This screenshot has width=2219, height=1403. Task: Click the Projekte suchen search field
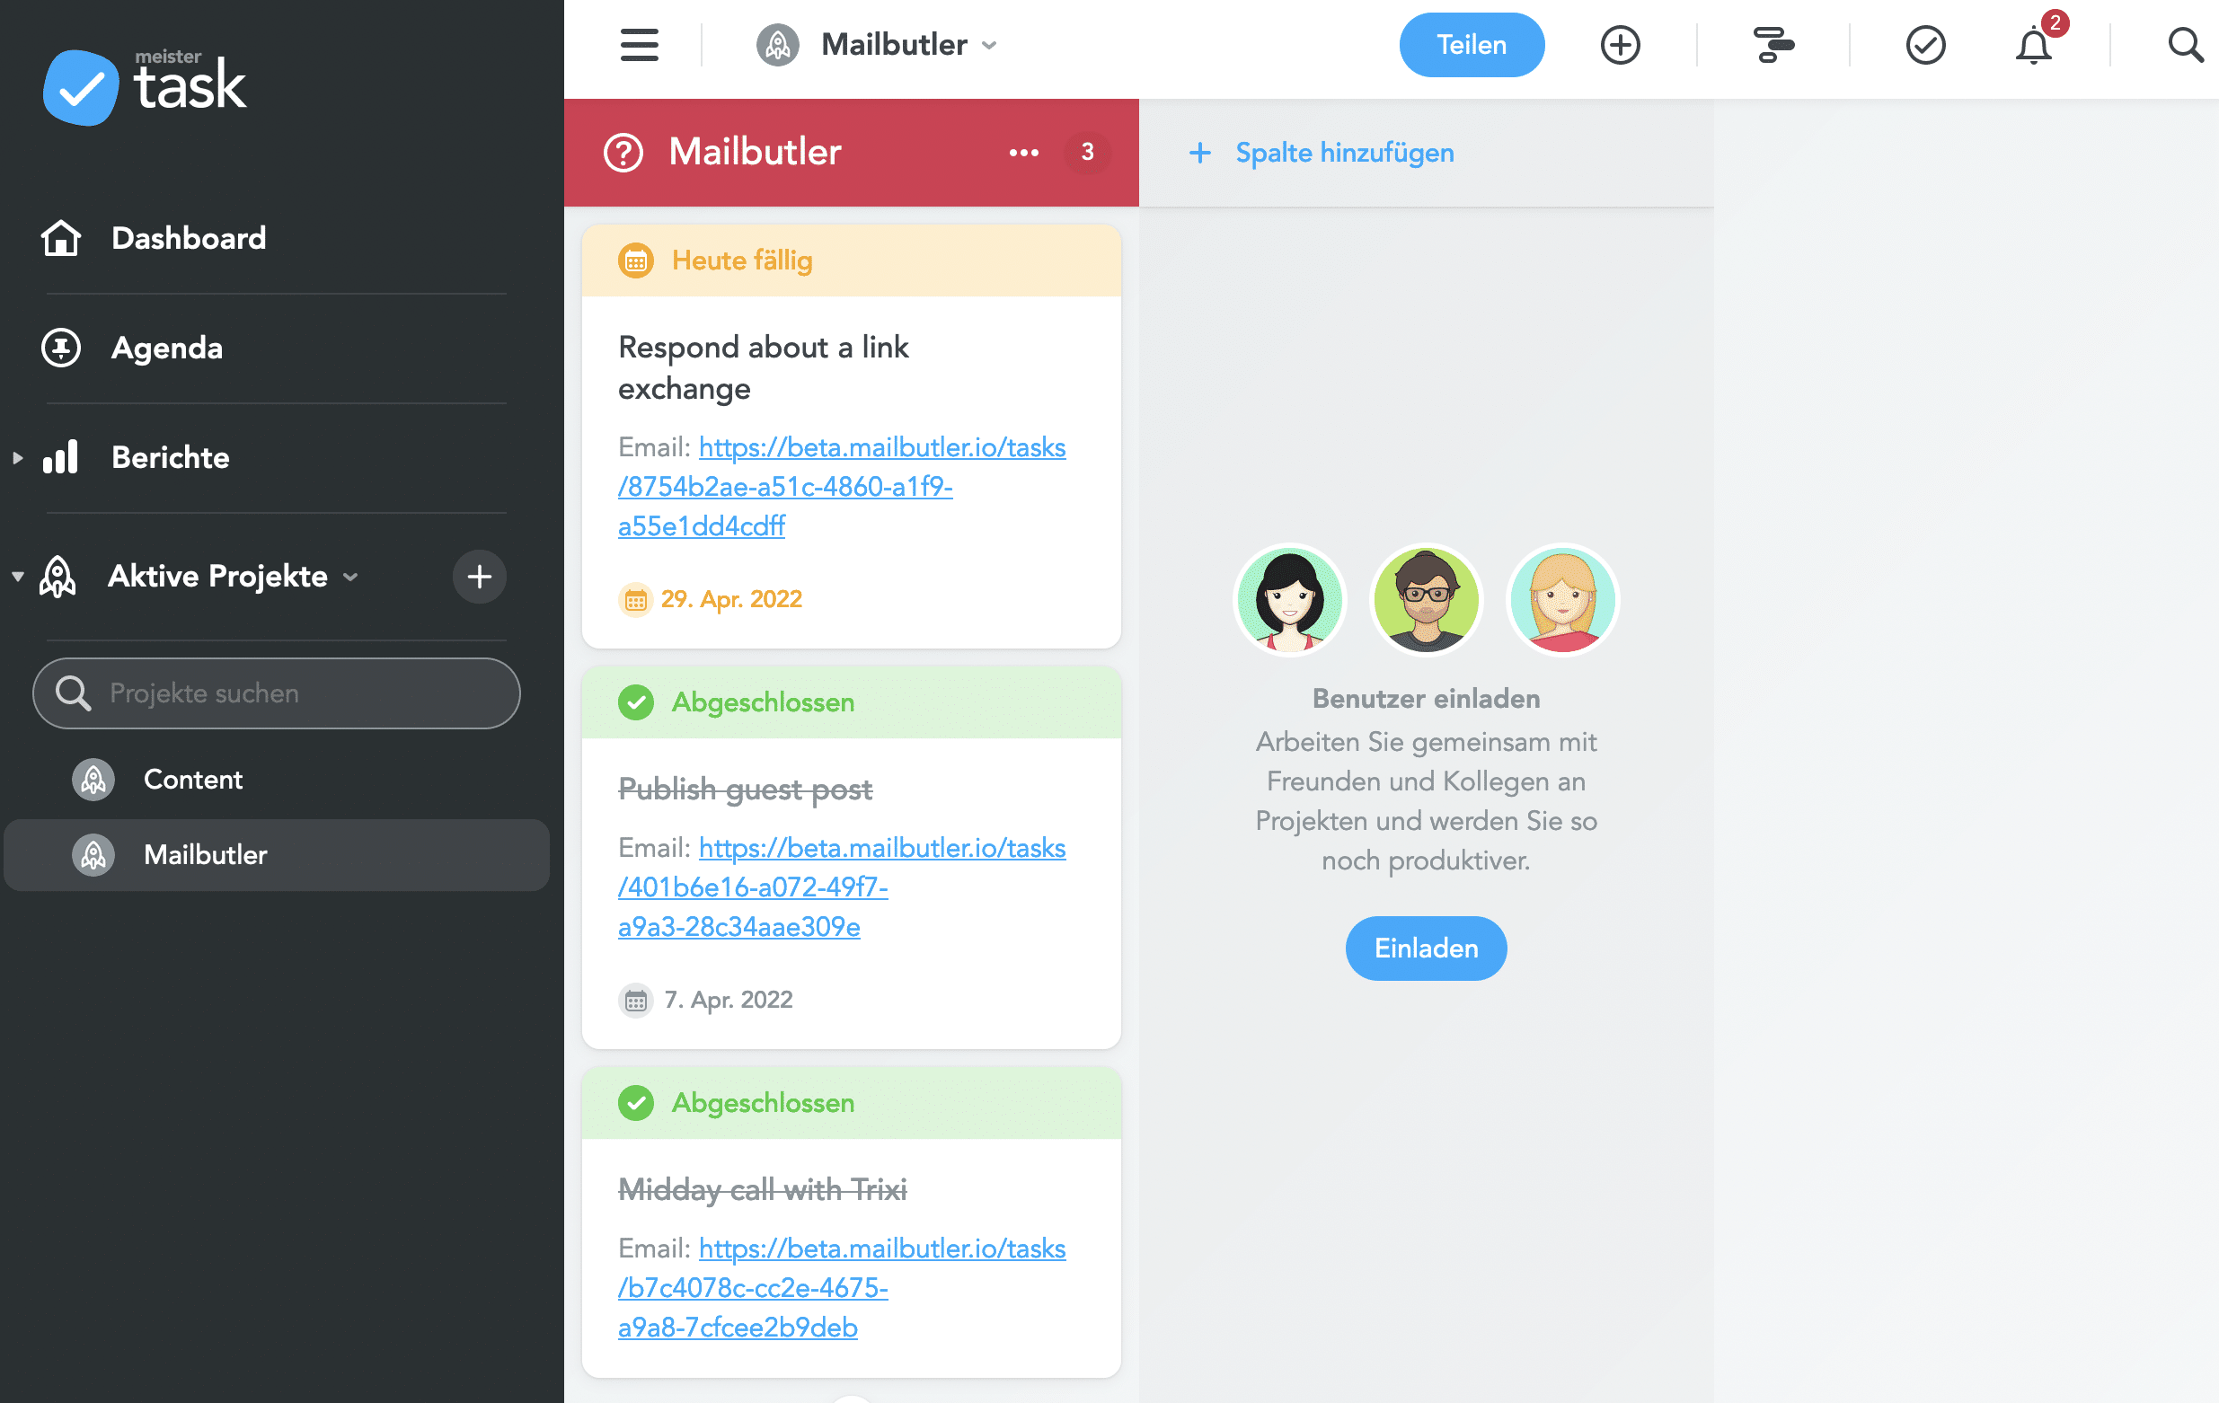tap(277, 693)
